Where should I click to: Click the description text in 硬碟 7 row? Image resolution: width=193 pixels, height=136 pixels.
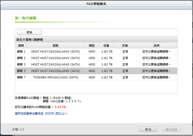pyautogui.click(x=156, y=77)
